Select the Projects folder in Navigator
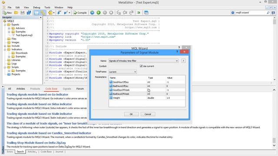This screenshot has width=278, height=156. point(16,74)
